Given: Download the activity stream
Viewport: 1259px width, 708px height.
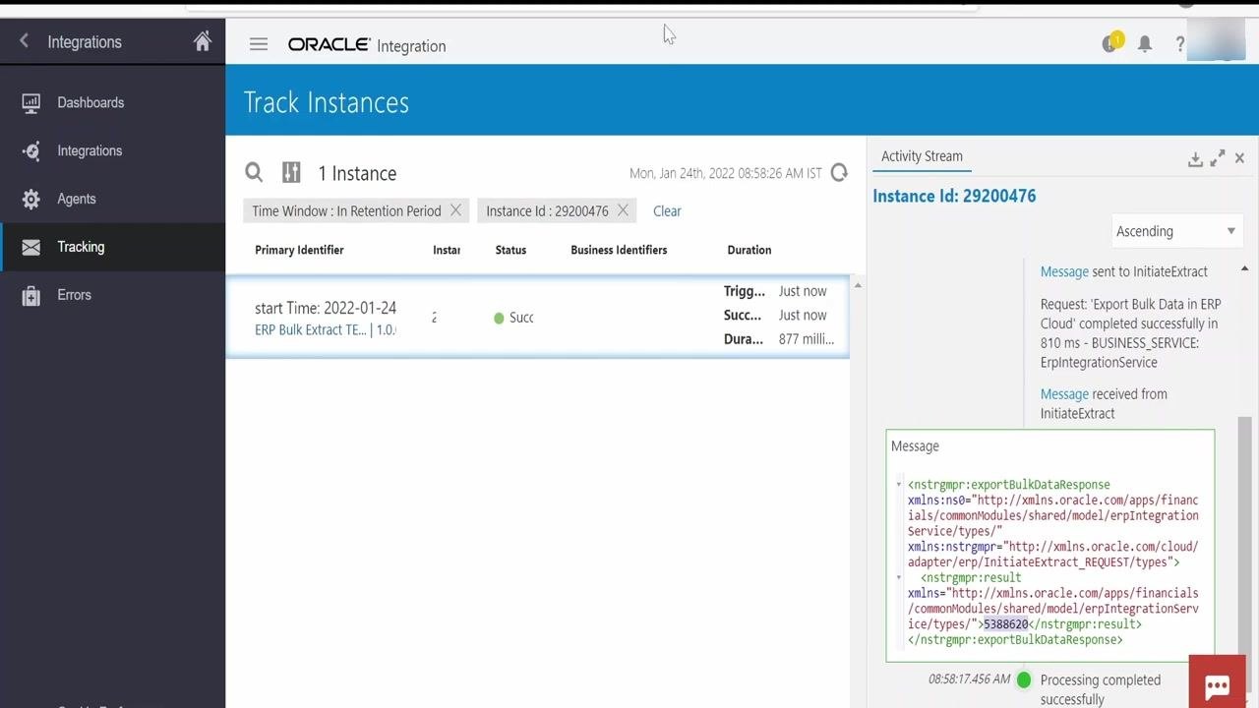Looking at the screenshot, I should pos(1195,158).
